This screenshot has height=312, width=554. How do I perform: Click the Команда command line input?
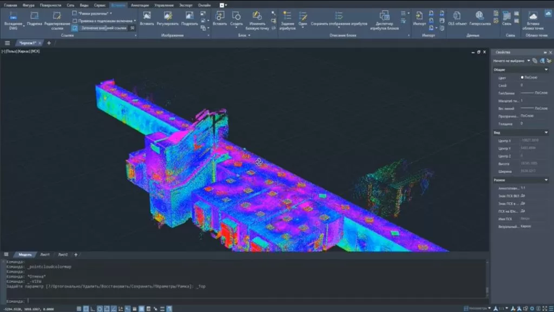click(247, 301)
